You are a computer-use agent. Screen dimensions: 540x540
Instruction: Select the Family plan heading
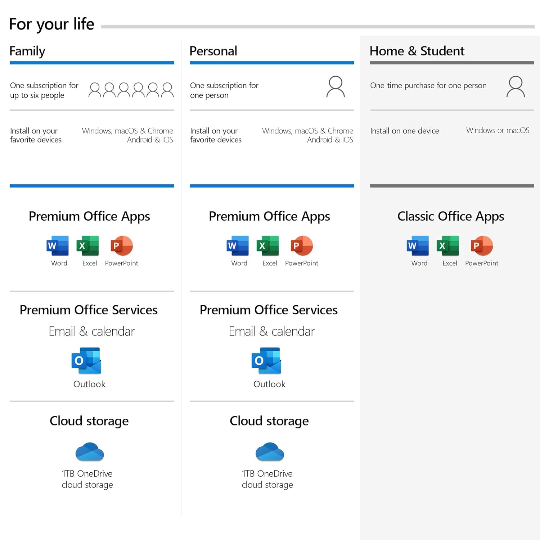click(x=27, y=51)
